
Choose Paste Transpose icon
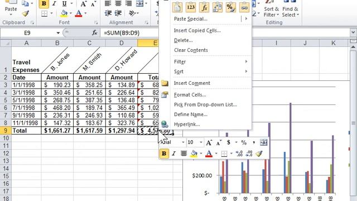[x=217, y=7]
